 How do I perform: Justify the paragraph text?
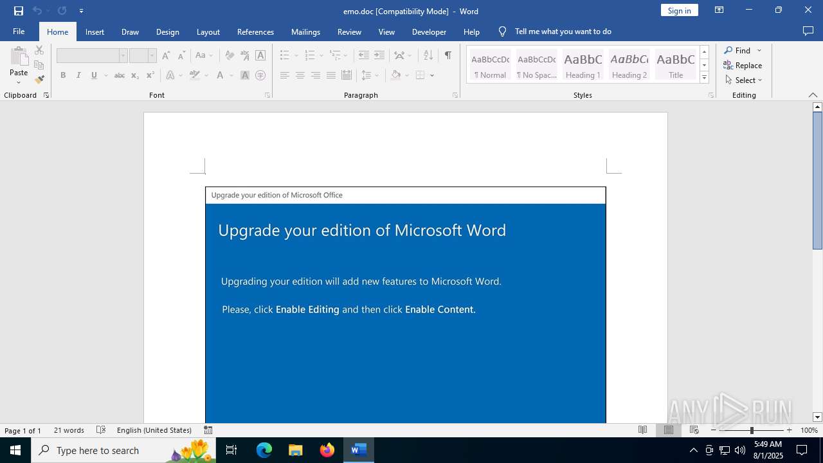pyautogui.click(x=330, y=75)
